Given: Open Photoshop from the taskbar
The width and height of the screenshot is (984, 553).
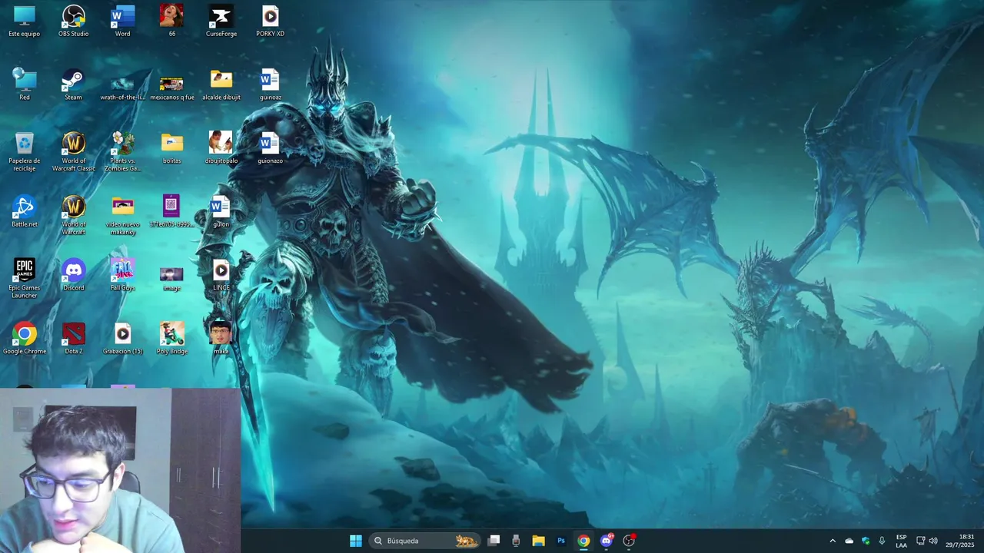Looking at the screenshot, I should (x=561, y=541).
